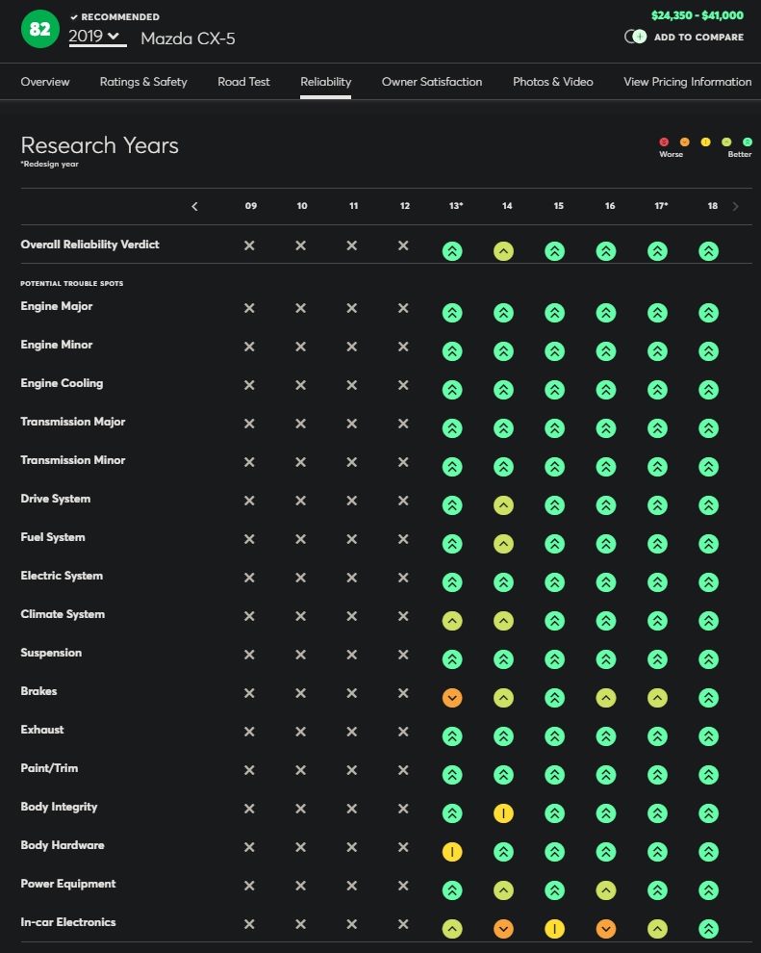Click Transmission Minor rating icon for 2017
The height and width of the screenshot is (953, 761).
[657, 467]
